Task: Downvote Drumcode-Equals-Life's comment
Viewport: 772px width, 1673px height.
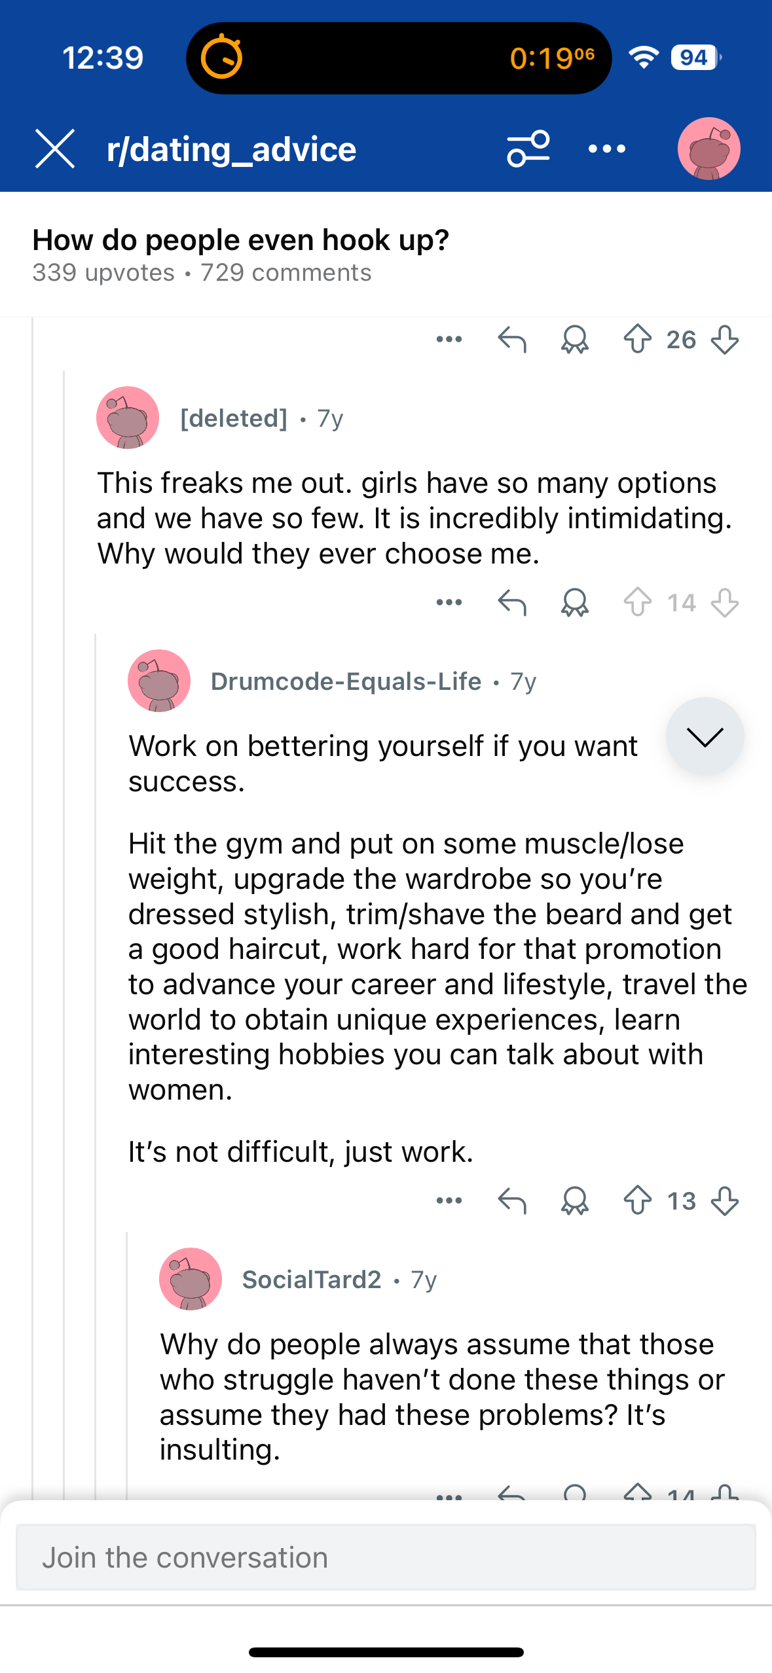Action: [724, 1200]
